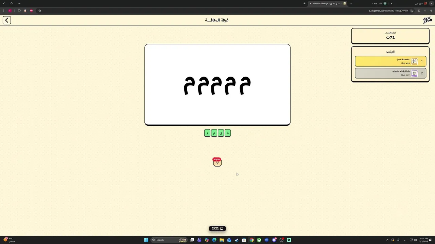The height and width of the screenshot is (244, 435).
Task: Select the Ameer (you) ranking row
Action: click(390, 61)
